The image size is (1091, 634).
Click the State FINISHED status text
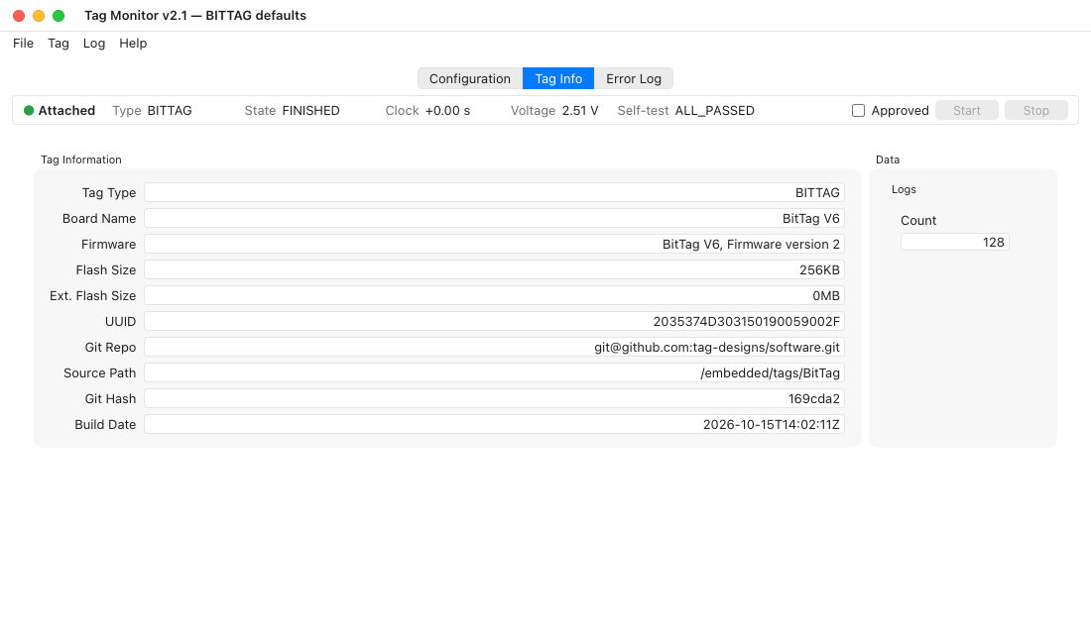coord(292,111)
